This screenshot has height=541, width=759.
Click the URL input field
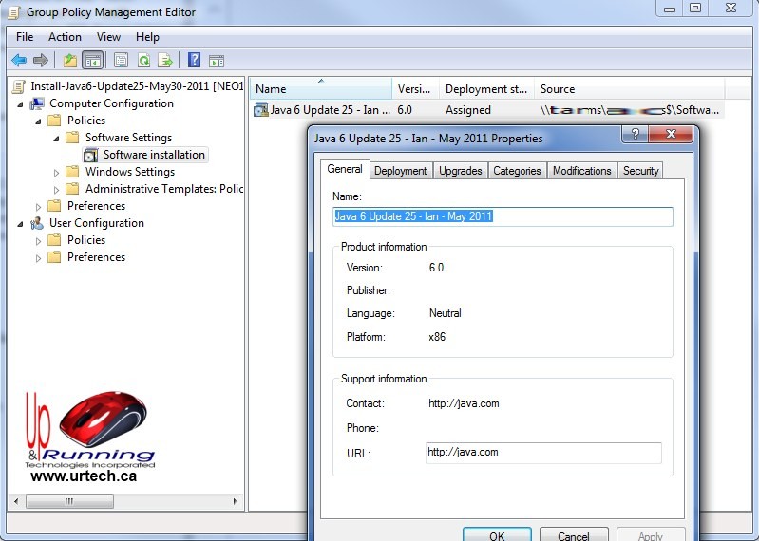pyautogui.click(x=543, y=453)
